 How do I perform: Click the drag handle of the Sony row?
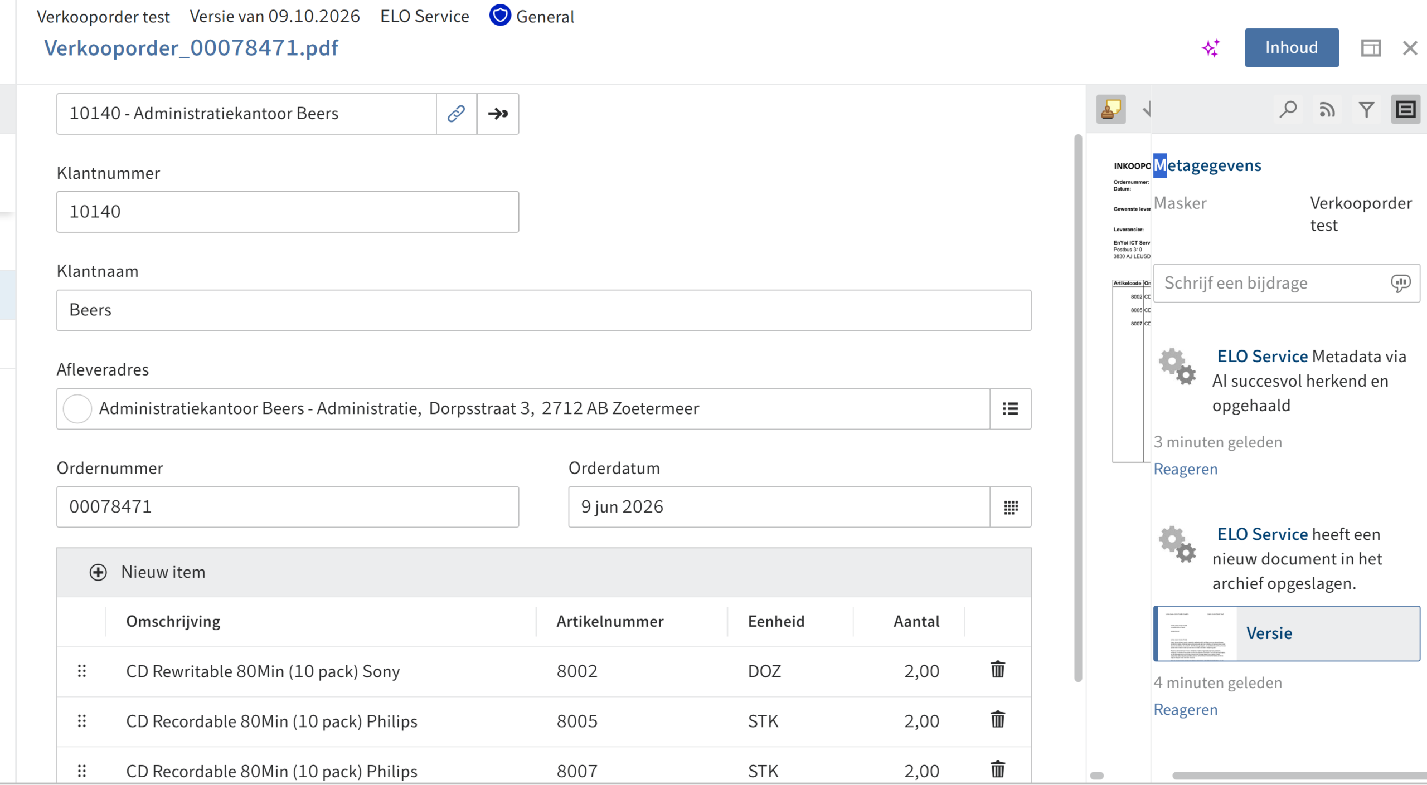tap(82, 671)
